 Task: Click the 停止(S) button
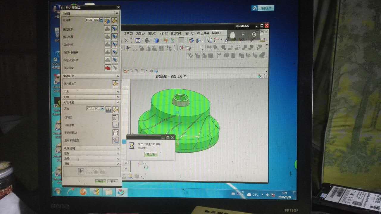pyautogui.click(x=151, y=154)
